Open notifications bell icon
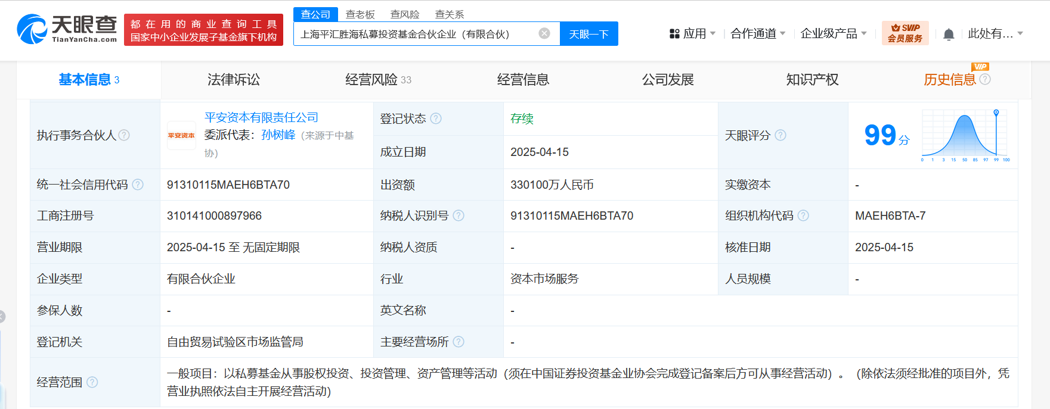 coord(949,34)
